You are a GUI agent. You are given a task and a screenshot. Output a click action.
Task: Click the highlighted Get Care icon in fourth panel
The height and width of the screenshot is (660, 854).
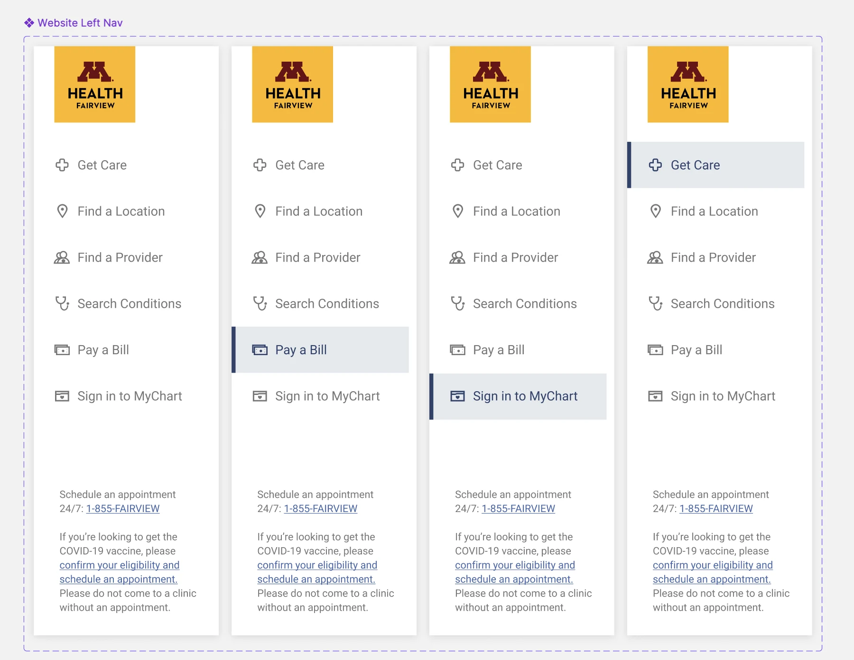point(656,165)
